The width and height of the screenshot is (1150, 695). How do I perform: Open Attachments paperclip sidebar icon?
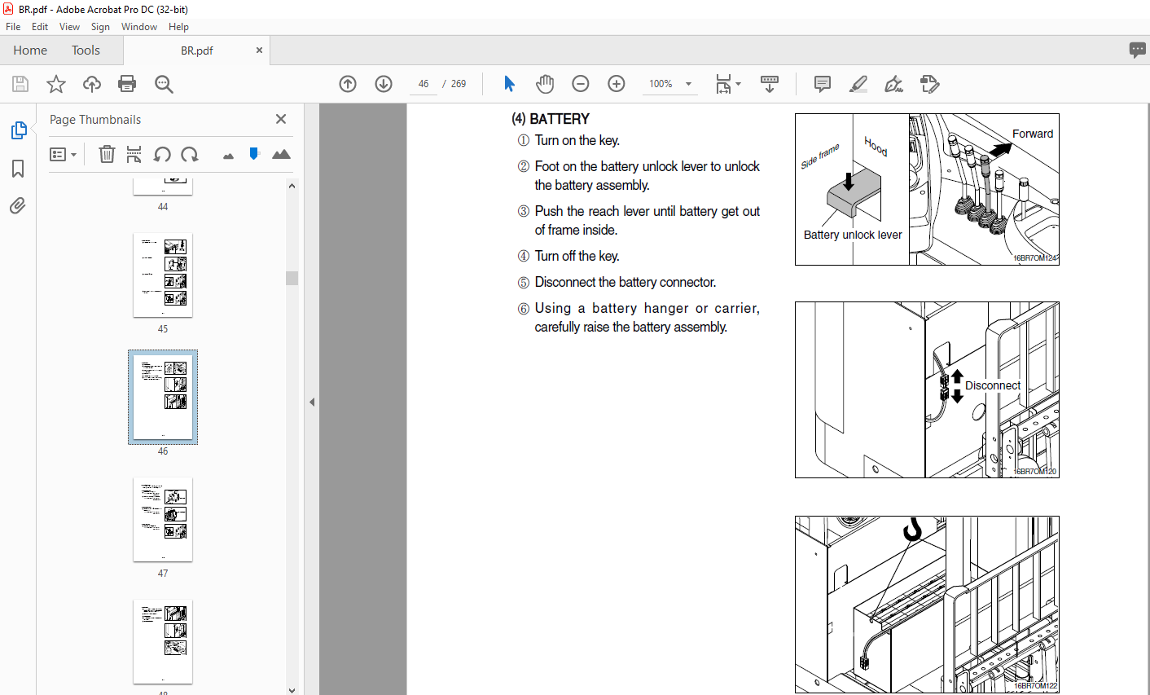click(18, 205)
